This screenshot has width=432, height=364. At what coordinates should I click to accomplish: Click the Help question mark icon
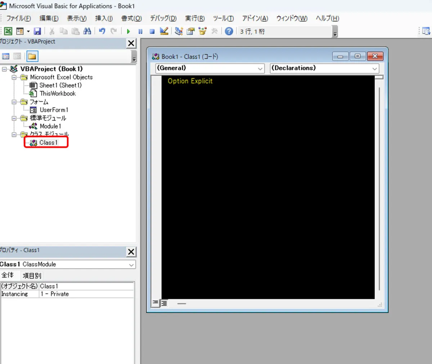229,31
